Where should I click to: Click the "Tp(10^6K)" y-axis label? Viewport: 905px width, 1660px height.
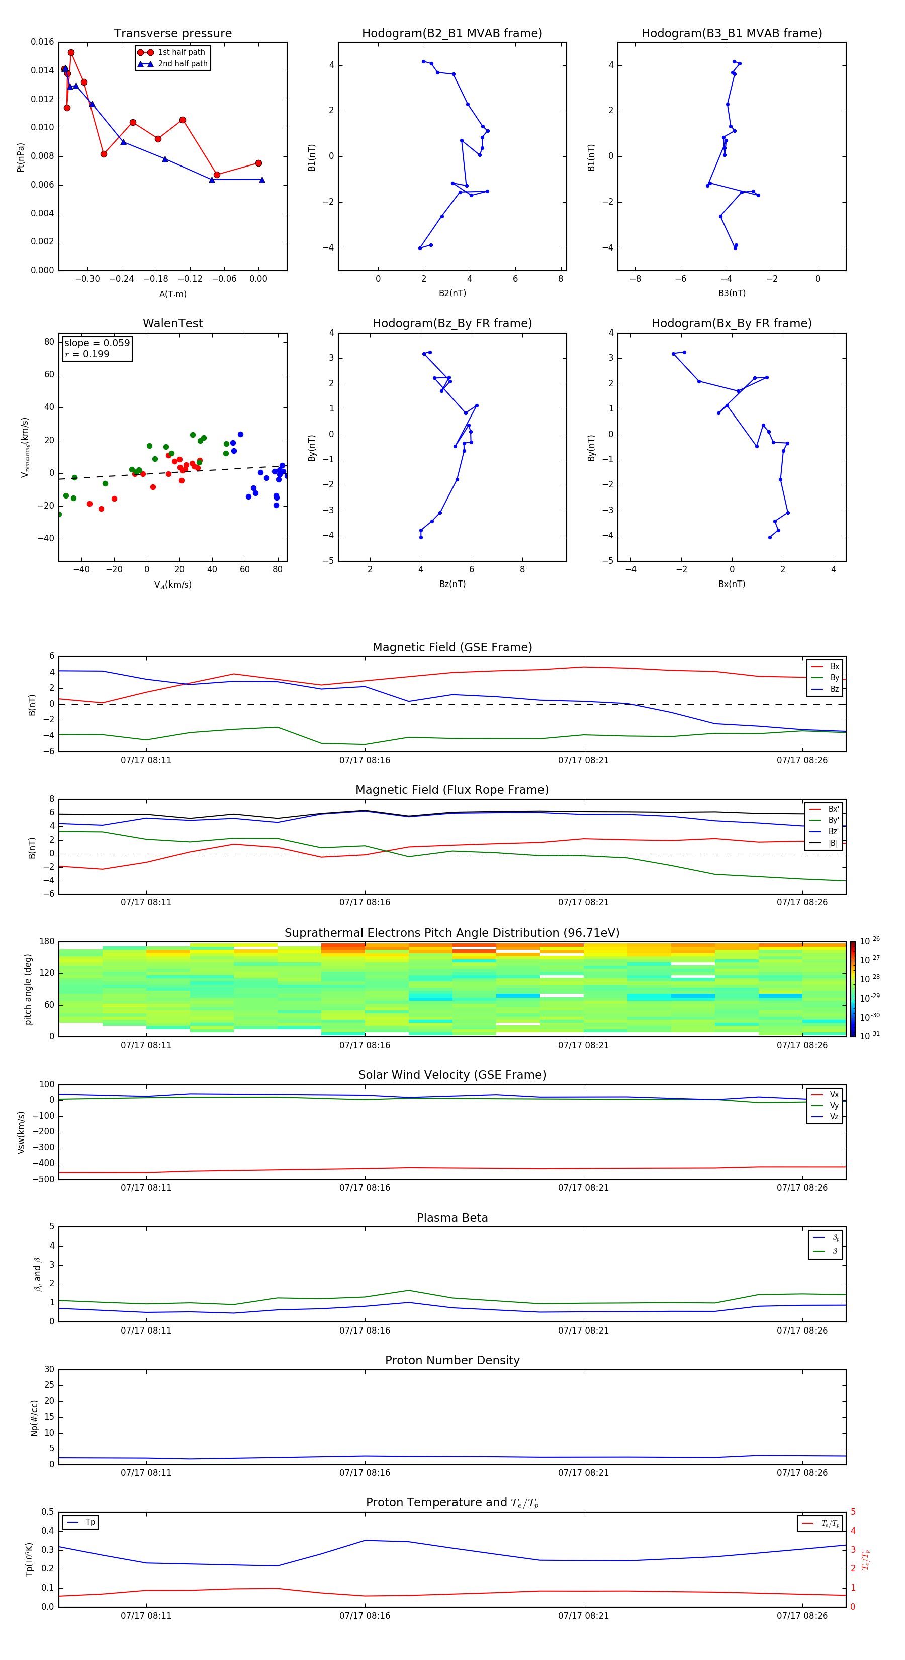coord(29,1559)
